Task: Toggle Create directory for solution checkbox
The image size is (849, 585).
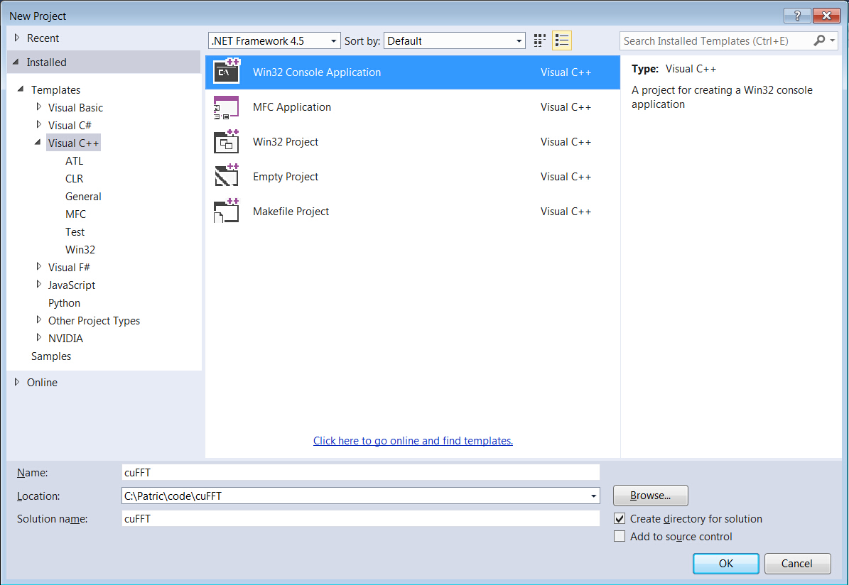Action: pyautogui.click(x=620, y=518)
